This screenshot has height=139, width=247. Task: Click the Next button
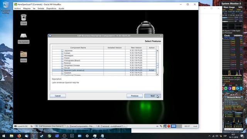pos(153,96)
